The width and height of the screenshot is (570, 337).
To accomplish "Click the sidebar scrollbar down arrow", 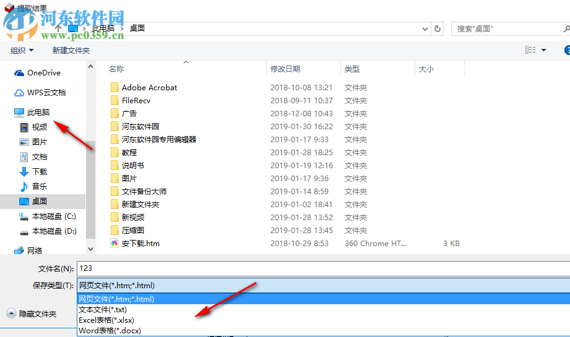I will tap(91, 249).
